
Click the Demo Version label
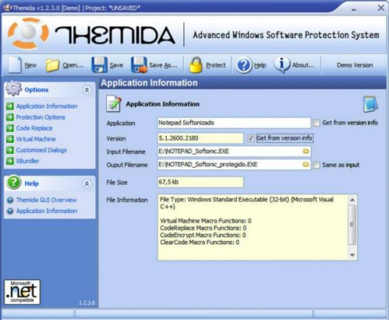(355, 65)
